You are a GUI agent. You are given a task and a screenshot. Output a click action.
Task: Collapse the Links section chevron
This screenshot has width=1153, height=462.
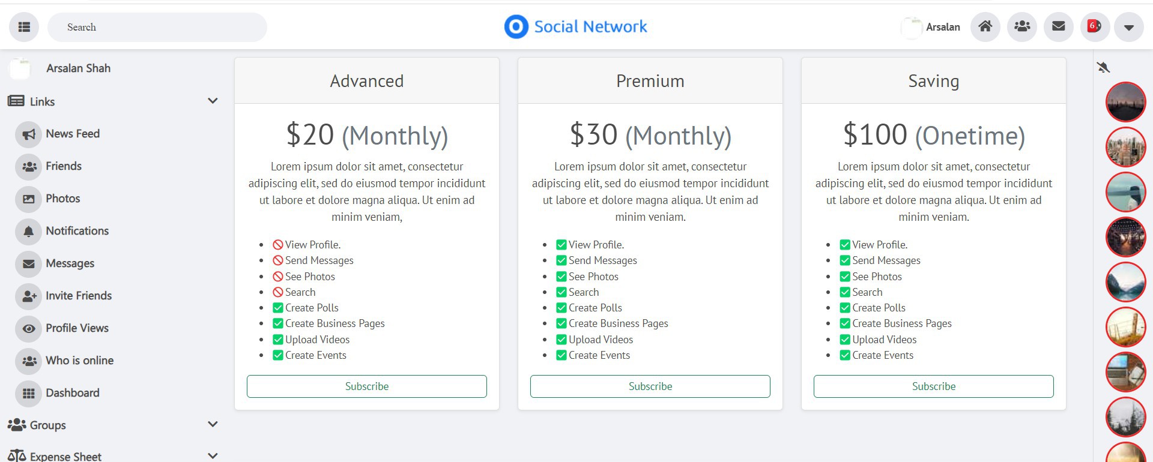coord(213,101)
